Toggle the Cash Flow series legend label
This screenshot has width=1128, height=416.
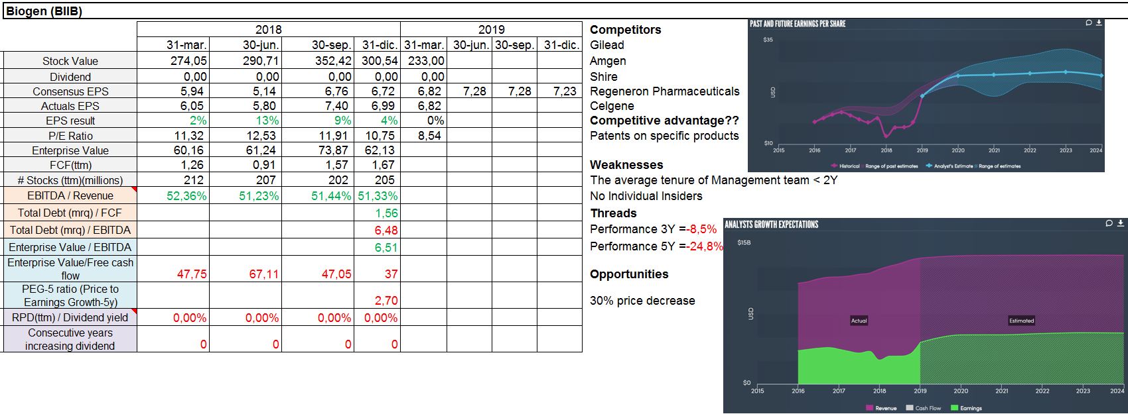click(x=928, y=408)
